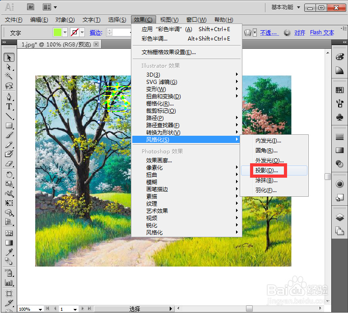Select the Scale tool
Viewport: 348px width, 313px height.
click(x=9, y=184)
